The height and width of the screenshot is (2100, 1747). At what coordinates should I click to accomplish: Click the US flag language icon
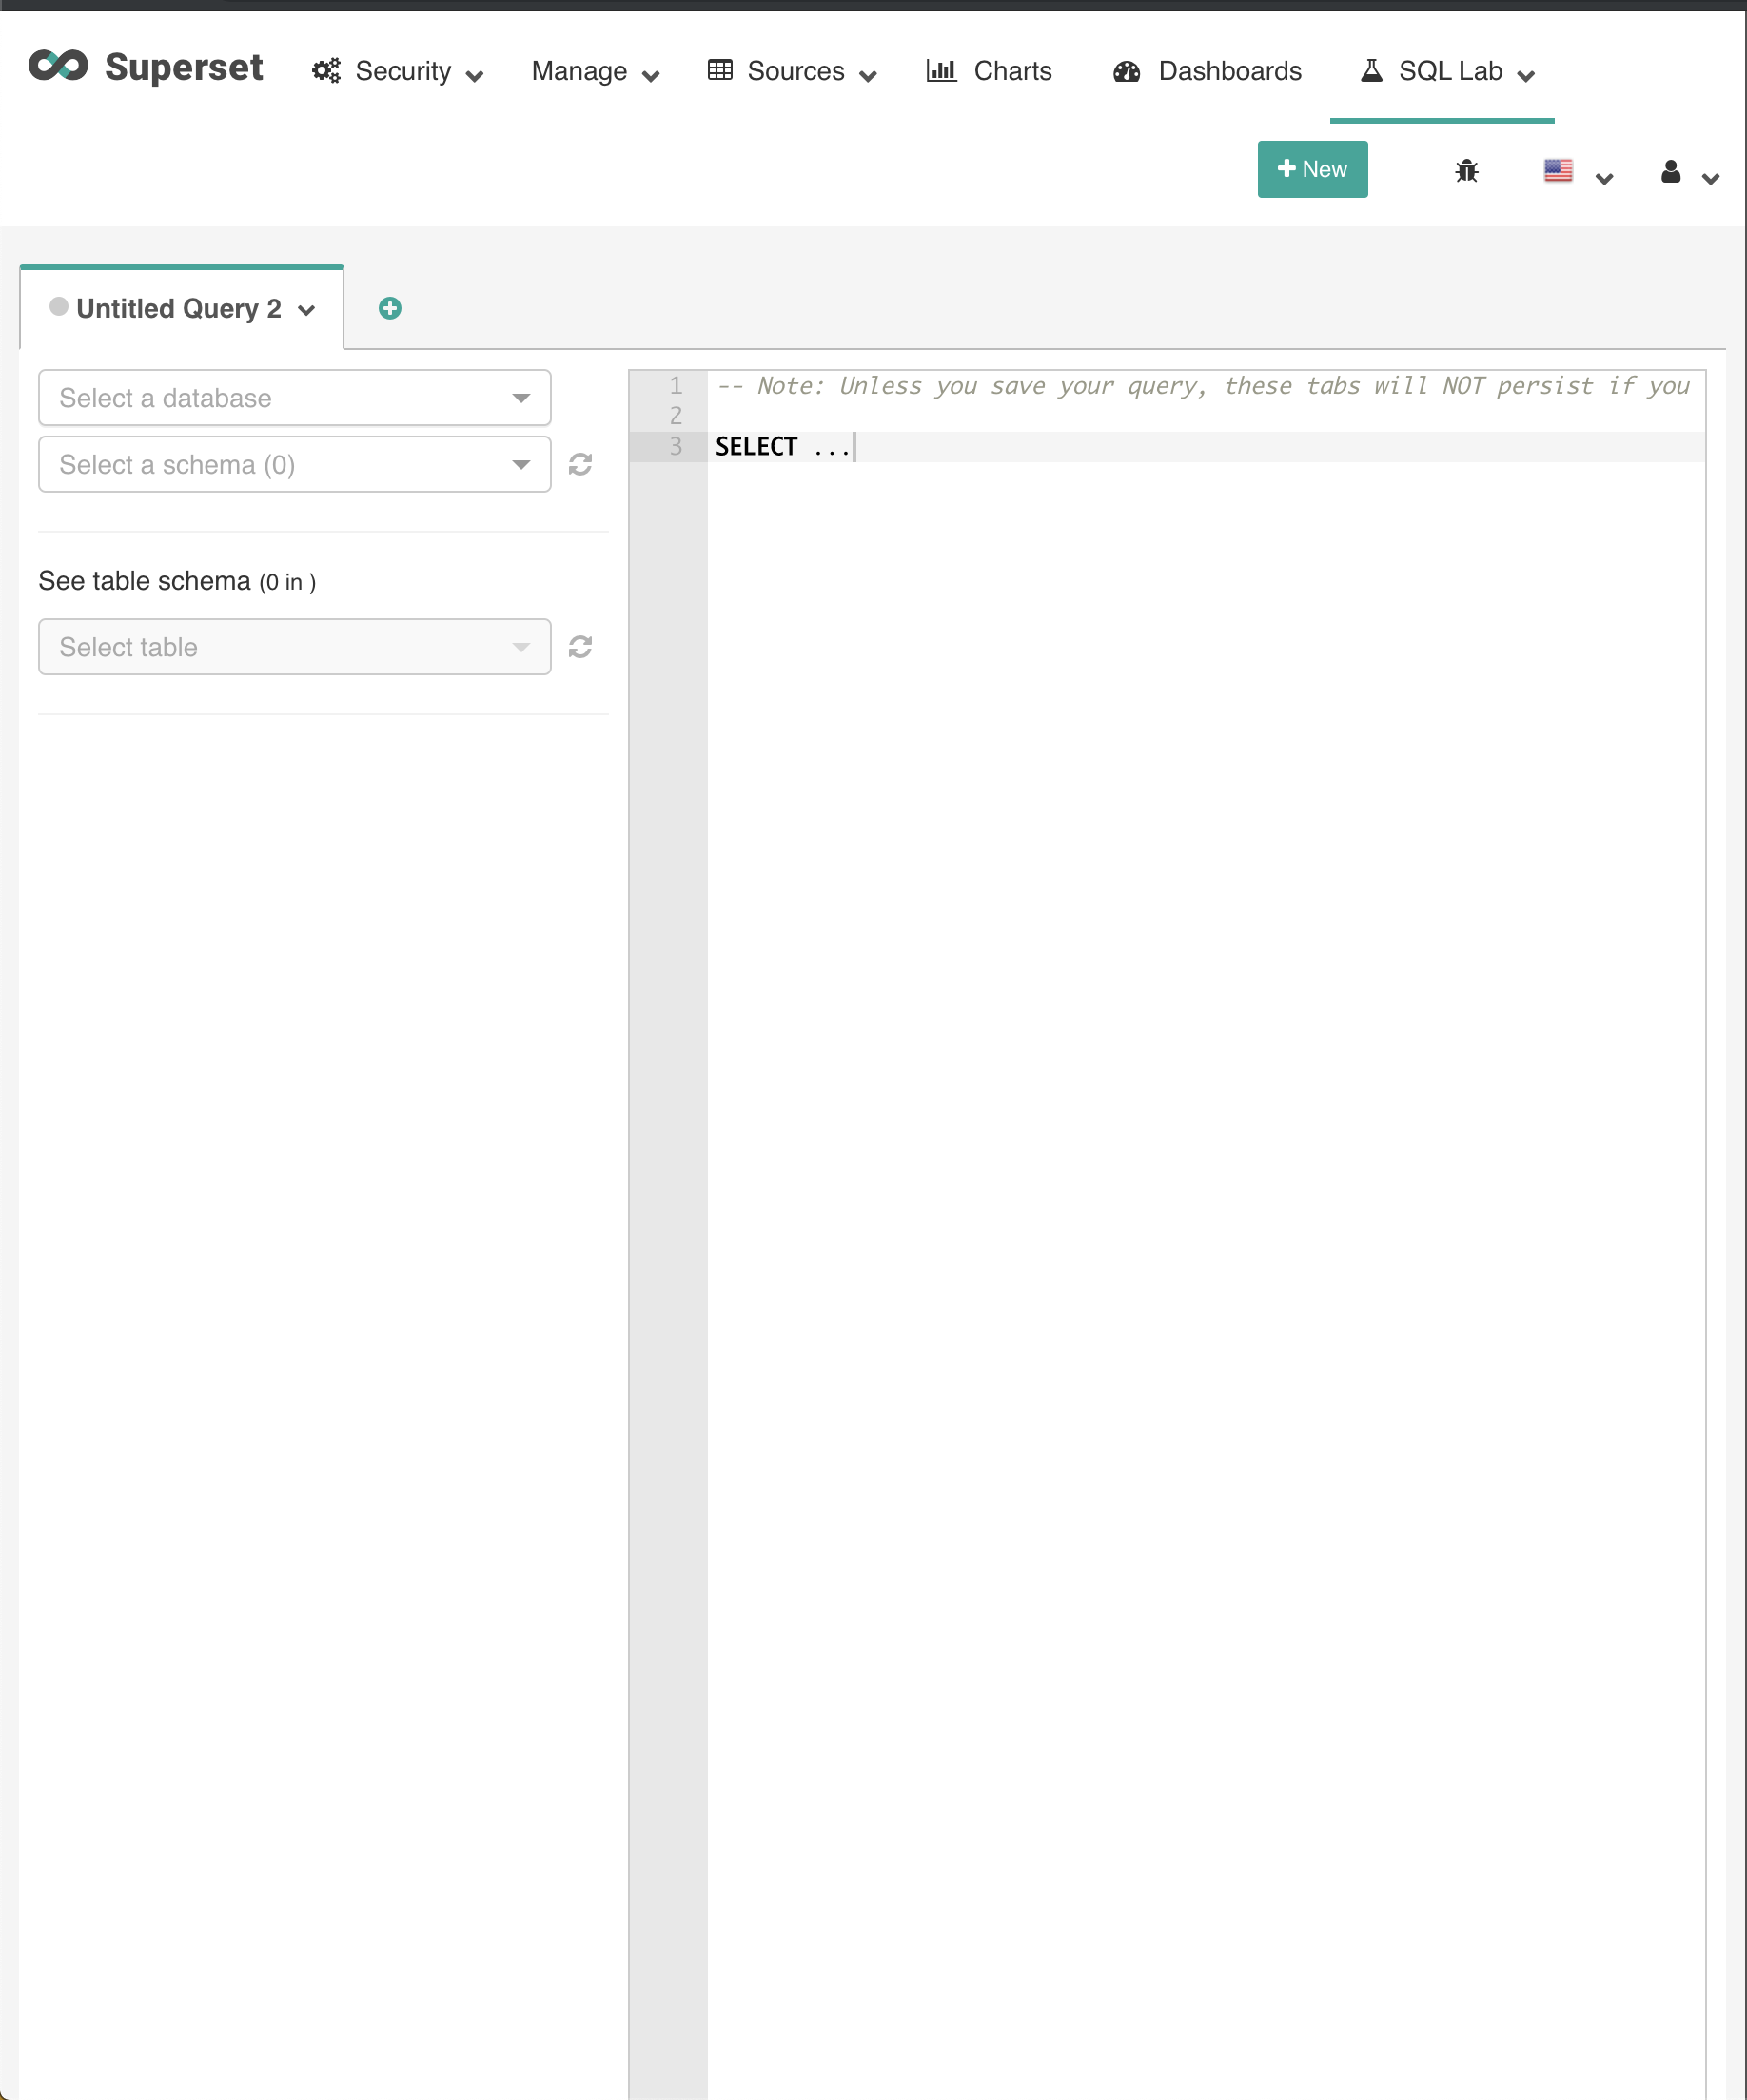coord(1558,170)
